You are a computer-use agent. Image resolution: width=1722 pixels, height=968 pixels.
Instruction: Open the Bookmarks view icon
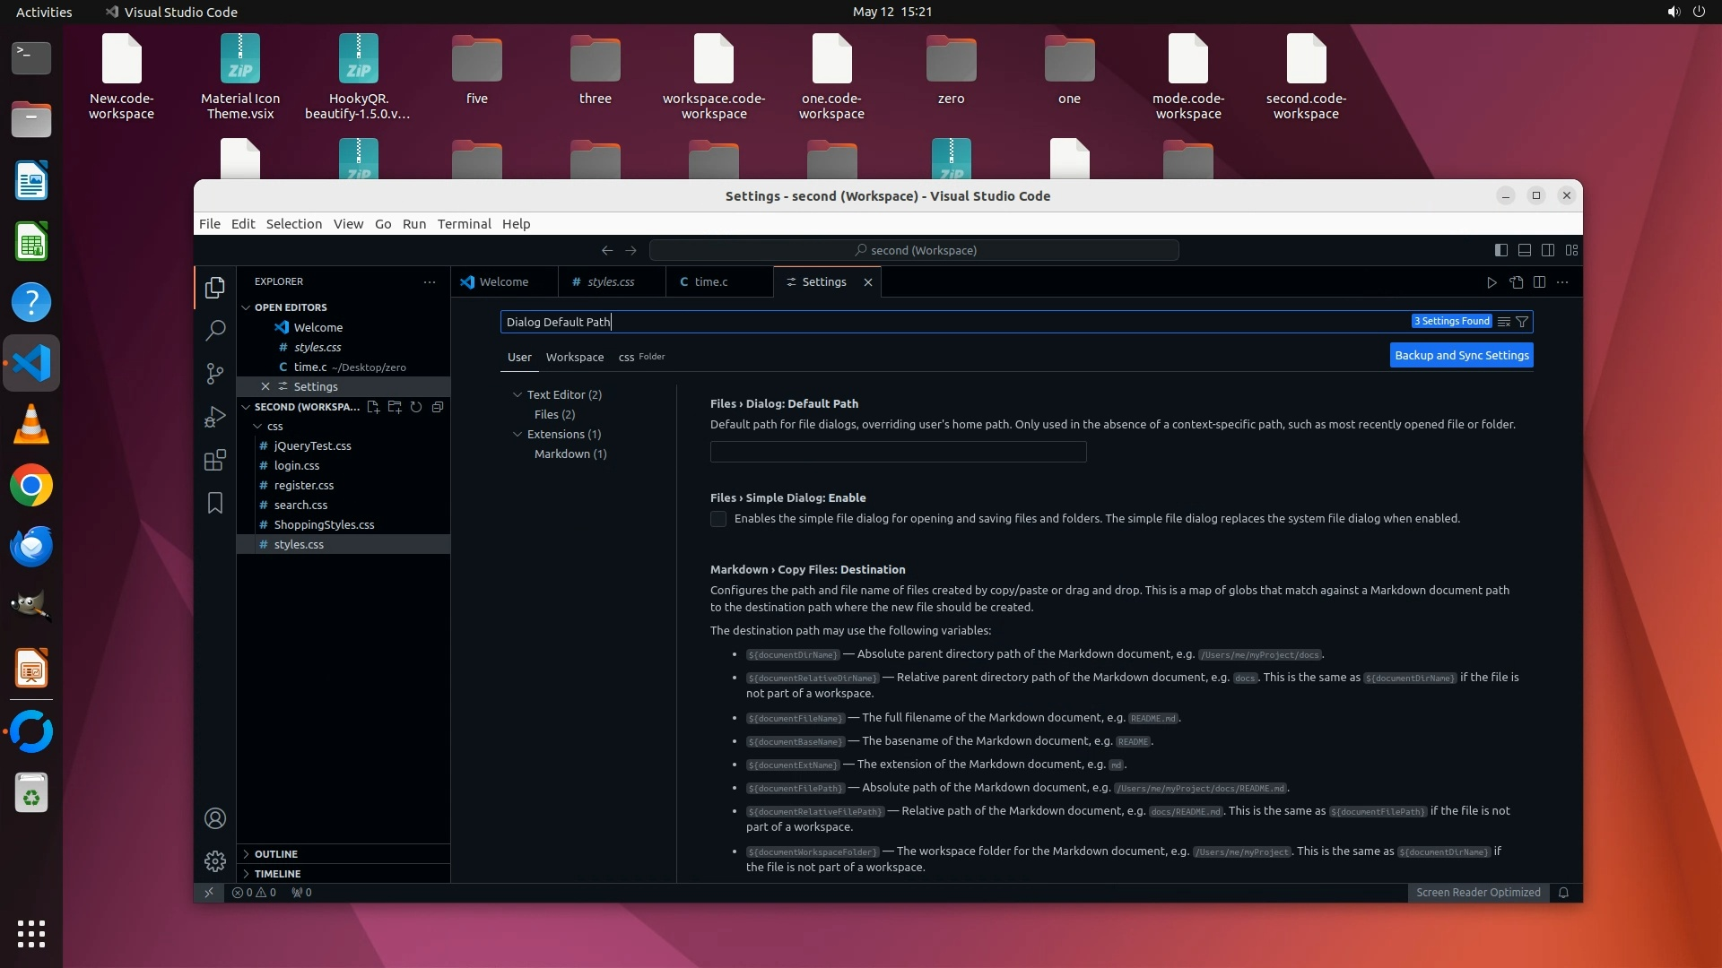pyautogui.click(x=214, y=503)
